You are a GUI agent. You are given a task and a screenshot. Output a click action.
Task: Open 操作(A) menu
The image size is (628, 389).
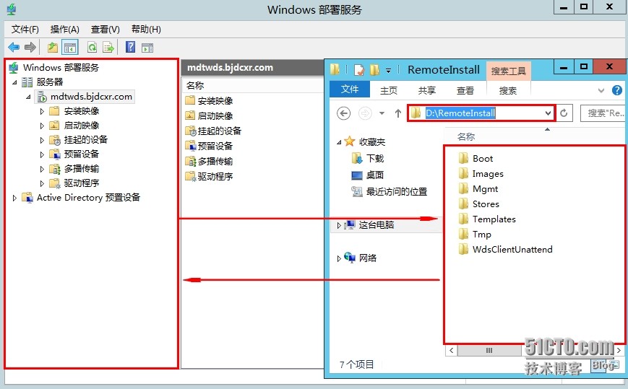coord(65,29)
